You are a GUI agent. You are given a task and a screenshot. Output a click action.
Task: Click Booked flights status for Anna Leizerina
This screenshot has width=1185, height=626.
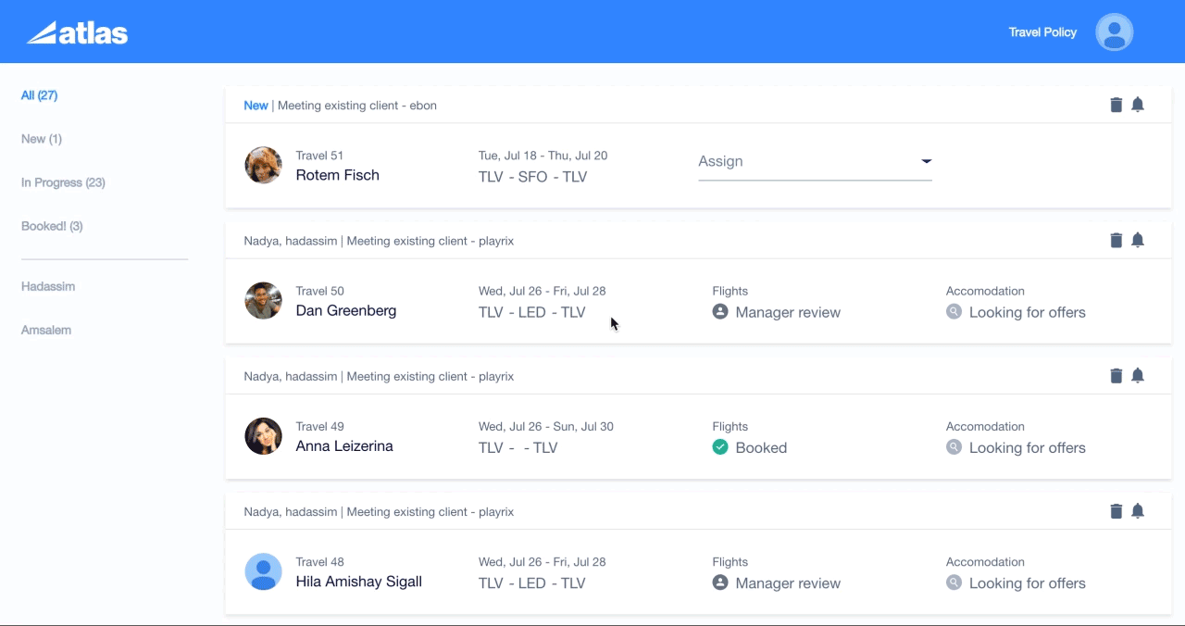point(761,447)
